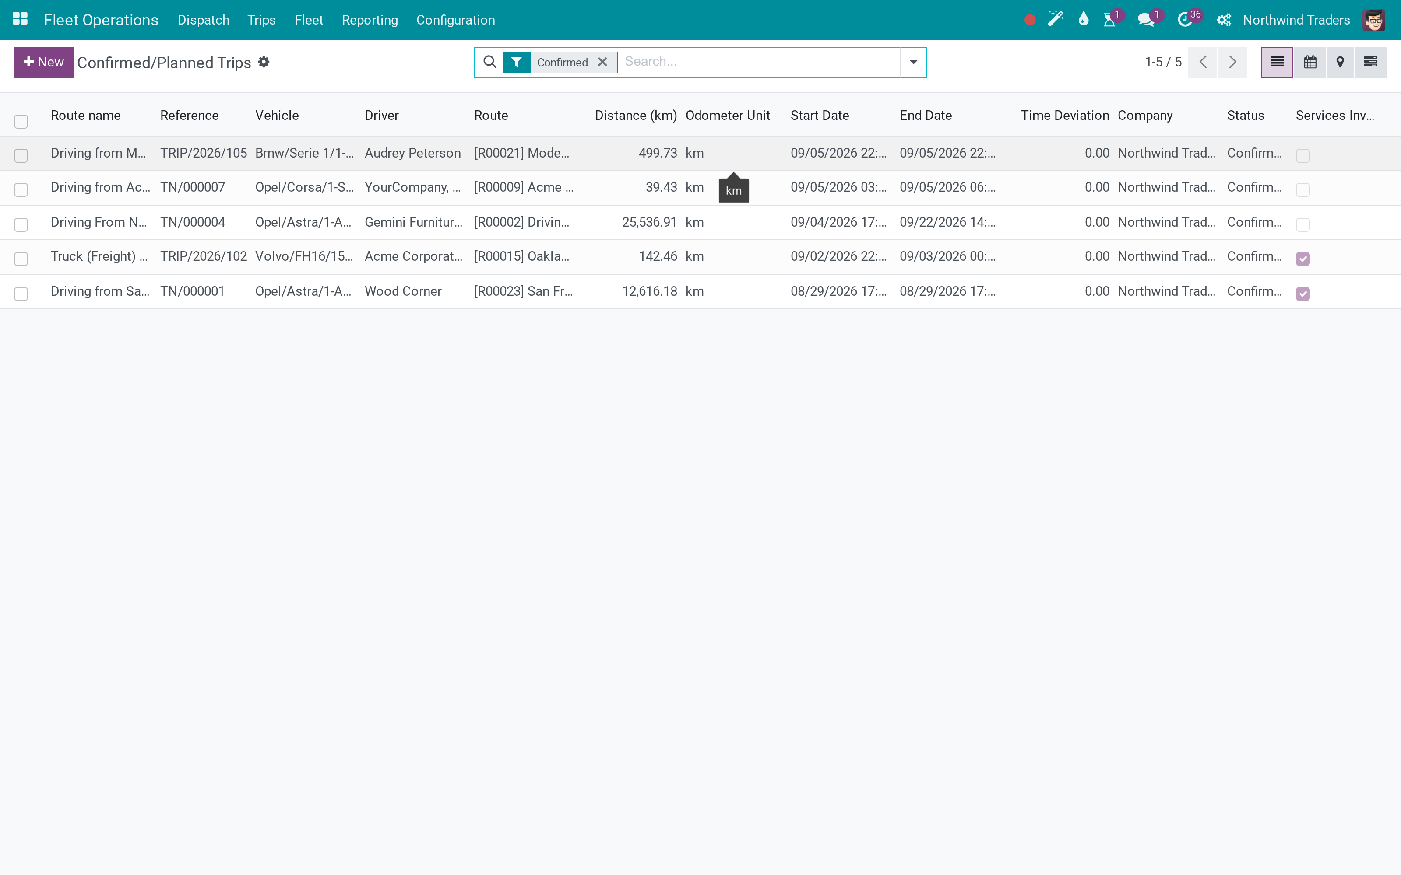
Task: Toggle Services Invoiced for TRIP/2026/102
Action: click(1302, 259)
